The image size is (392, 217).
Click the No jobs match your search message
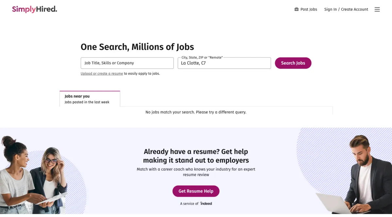click(196, 112)
